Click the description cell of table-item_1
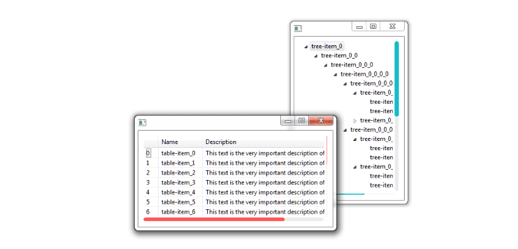518x249 pixels. coord(264,163)
